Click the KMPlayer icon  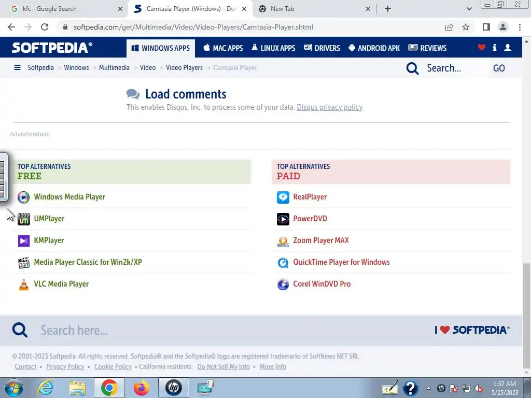click(23, 240)
